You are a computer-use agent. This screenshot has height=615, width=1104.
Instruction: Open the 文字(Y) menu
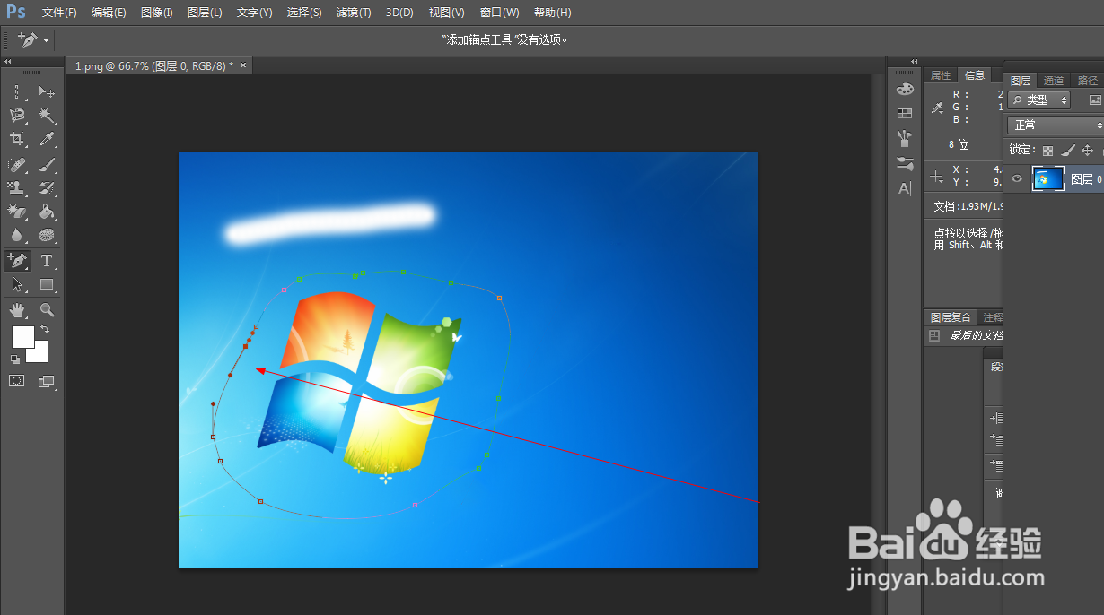(x=254, y=13)
